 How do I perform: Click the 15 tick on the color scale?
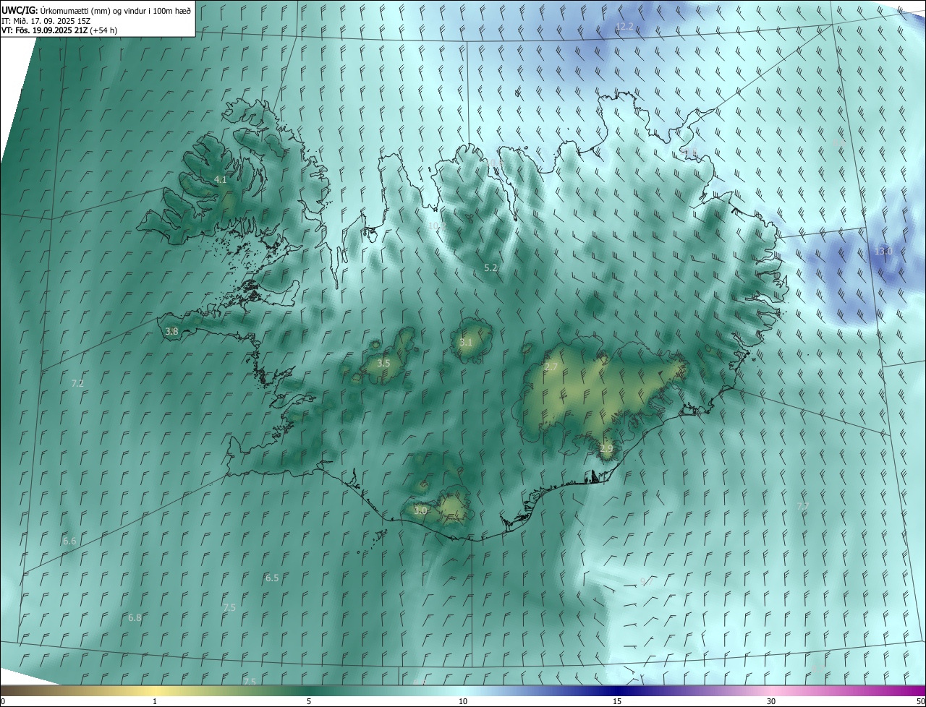[617, 701]
